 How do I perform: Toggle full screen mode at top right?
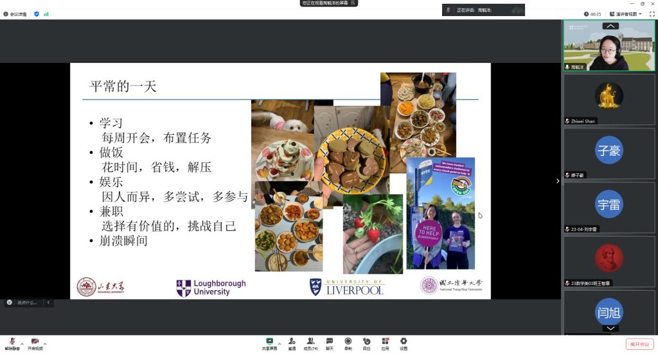pyautogui.click(x=652, y=13)
